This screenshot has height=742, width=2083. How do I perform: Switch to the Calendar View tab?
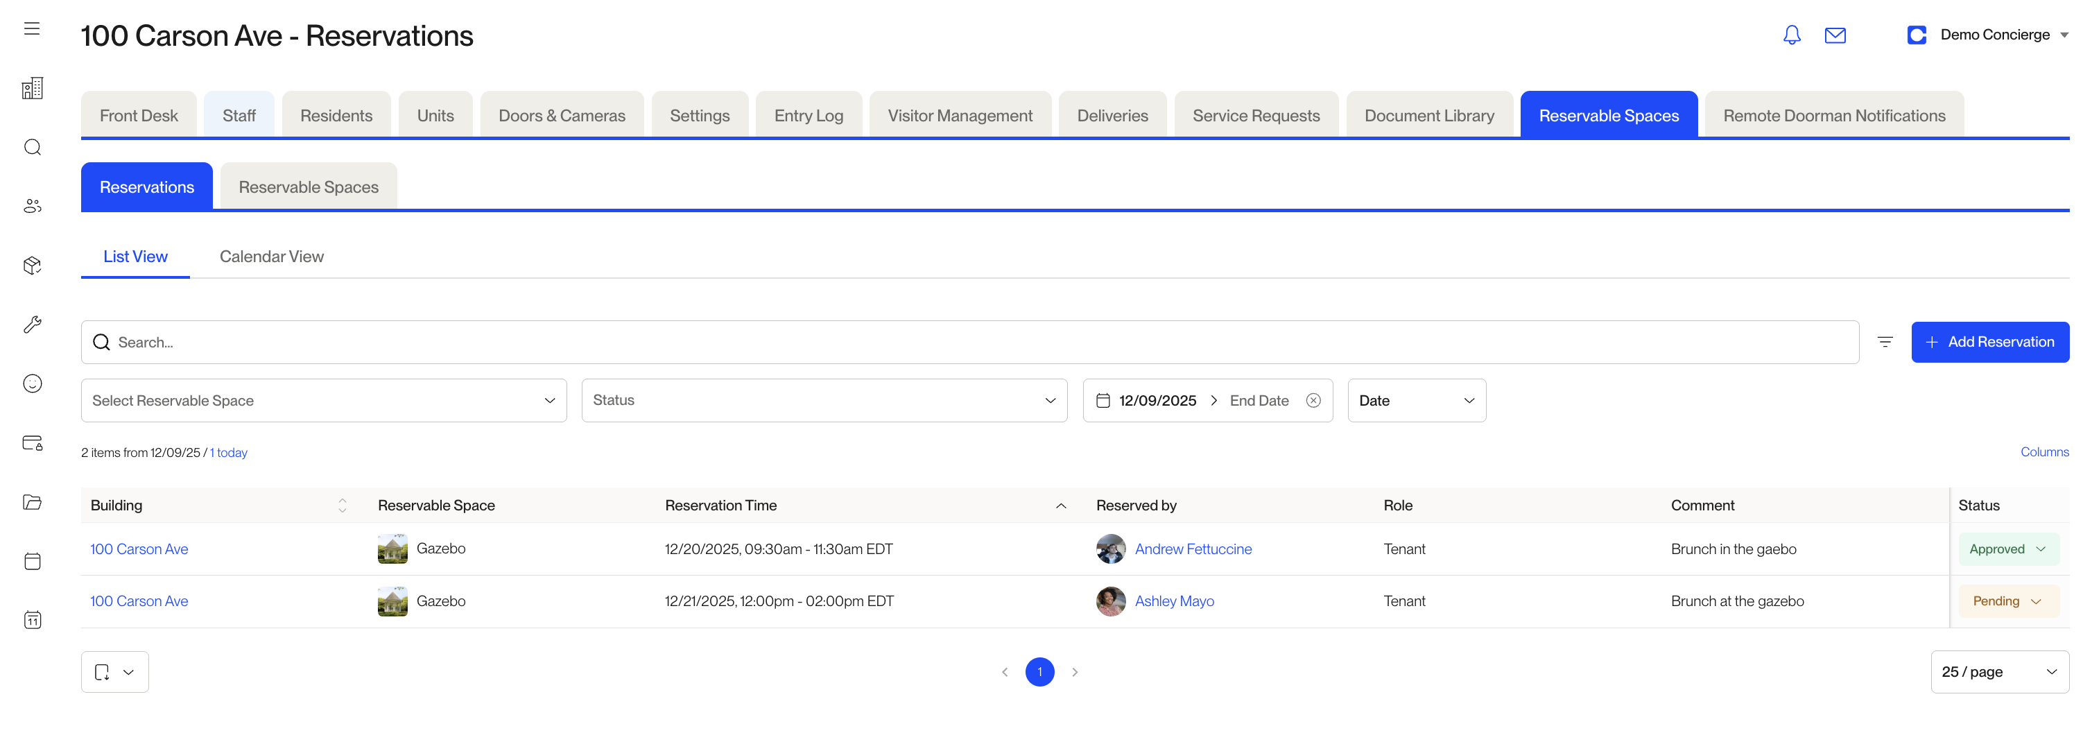(271, 256)
